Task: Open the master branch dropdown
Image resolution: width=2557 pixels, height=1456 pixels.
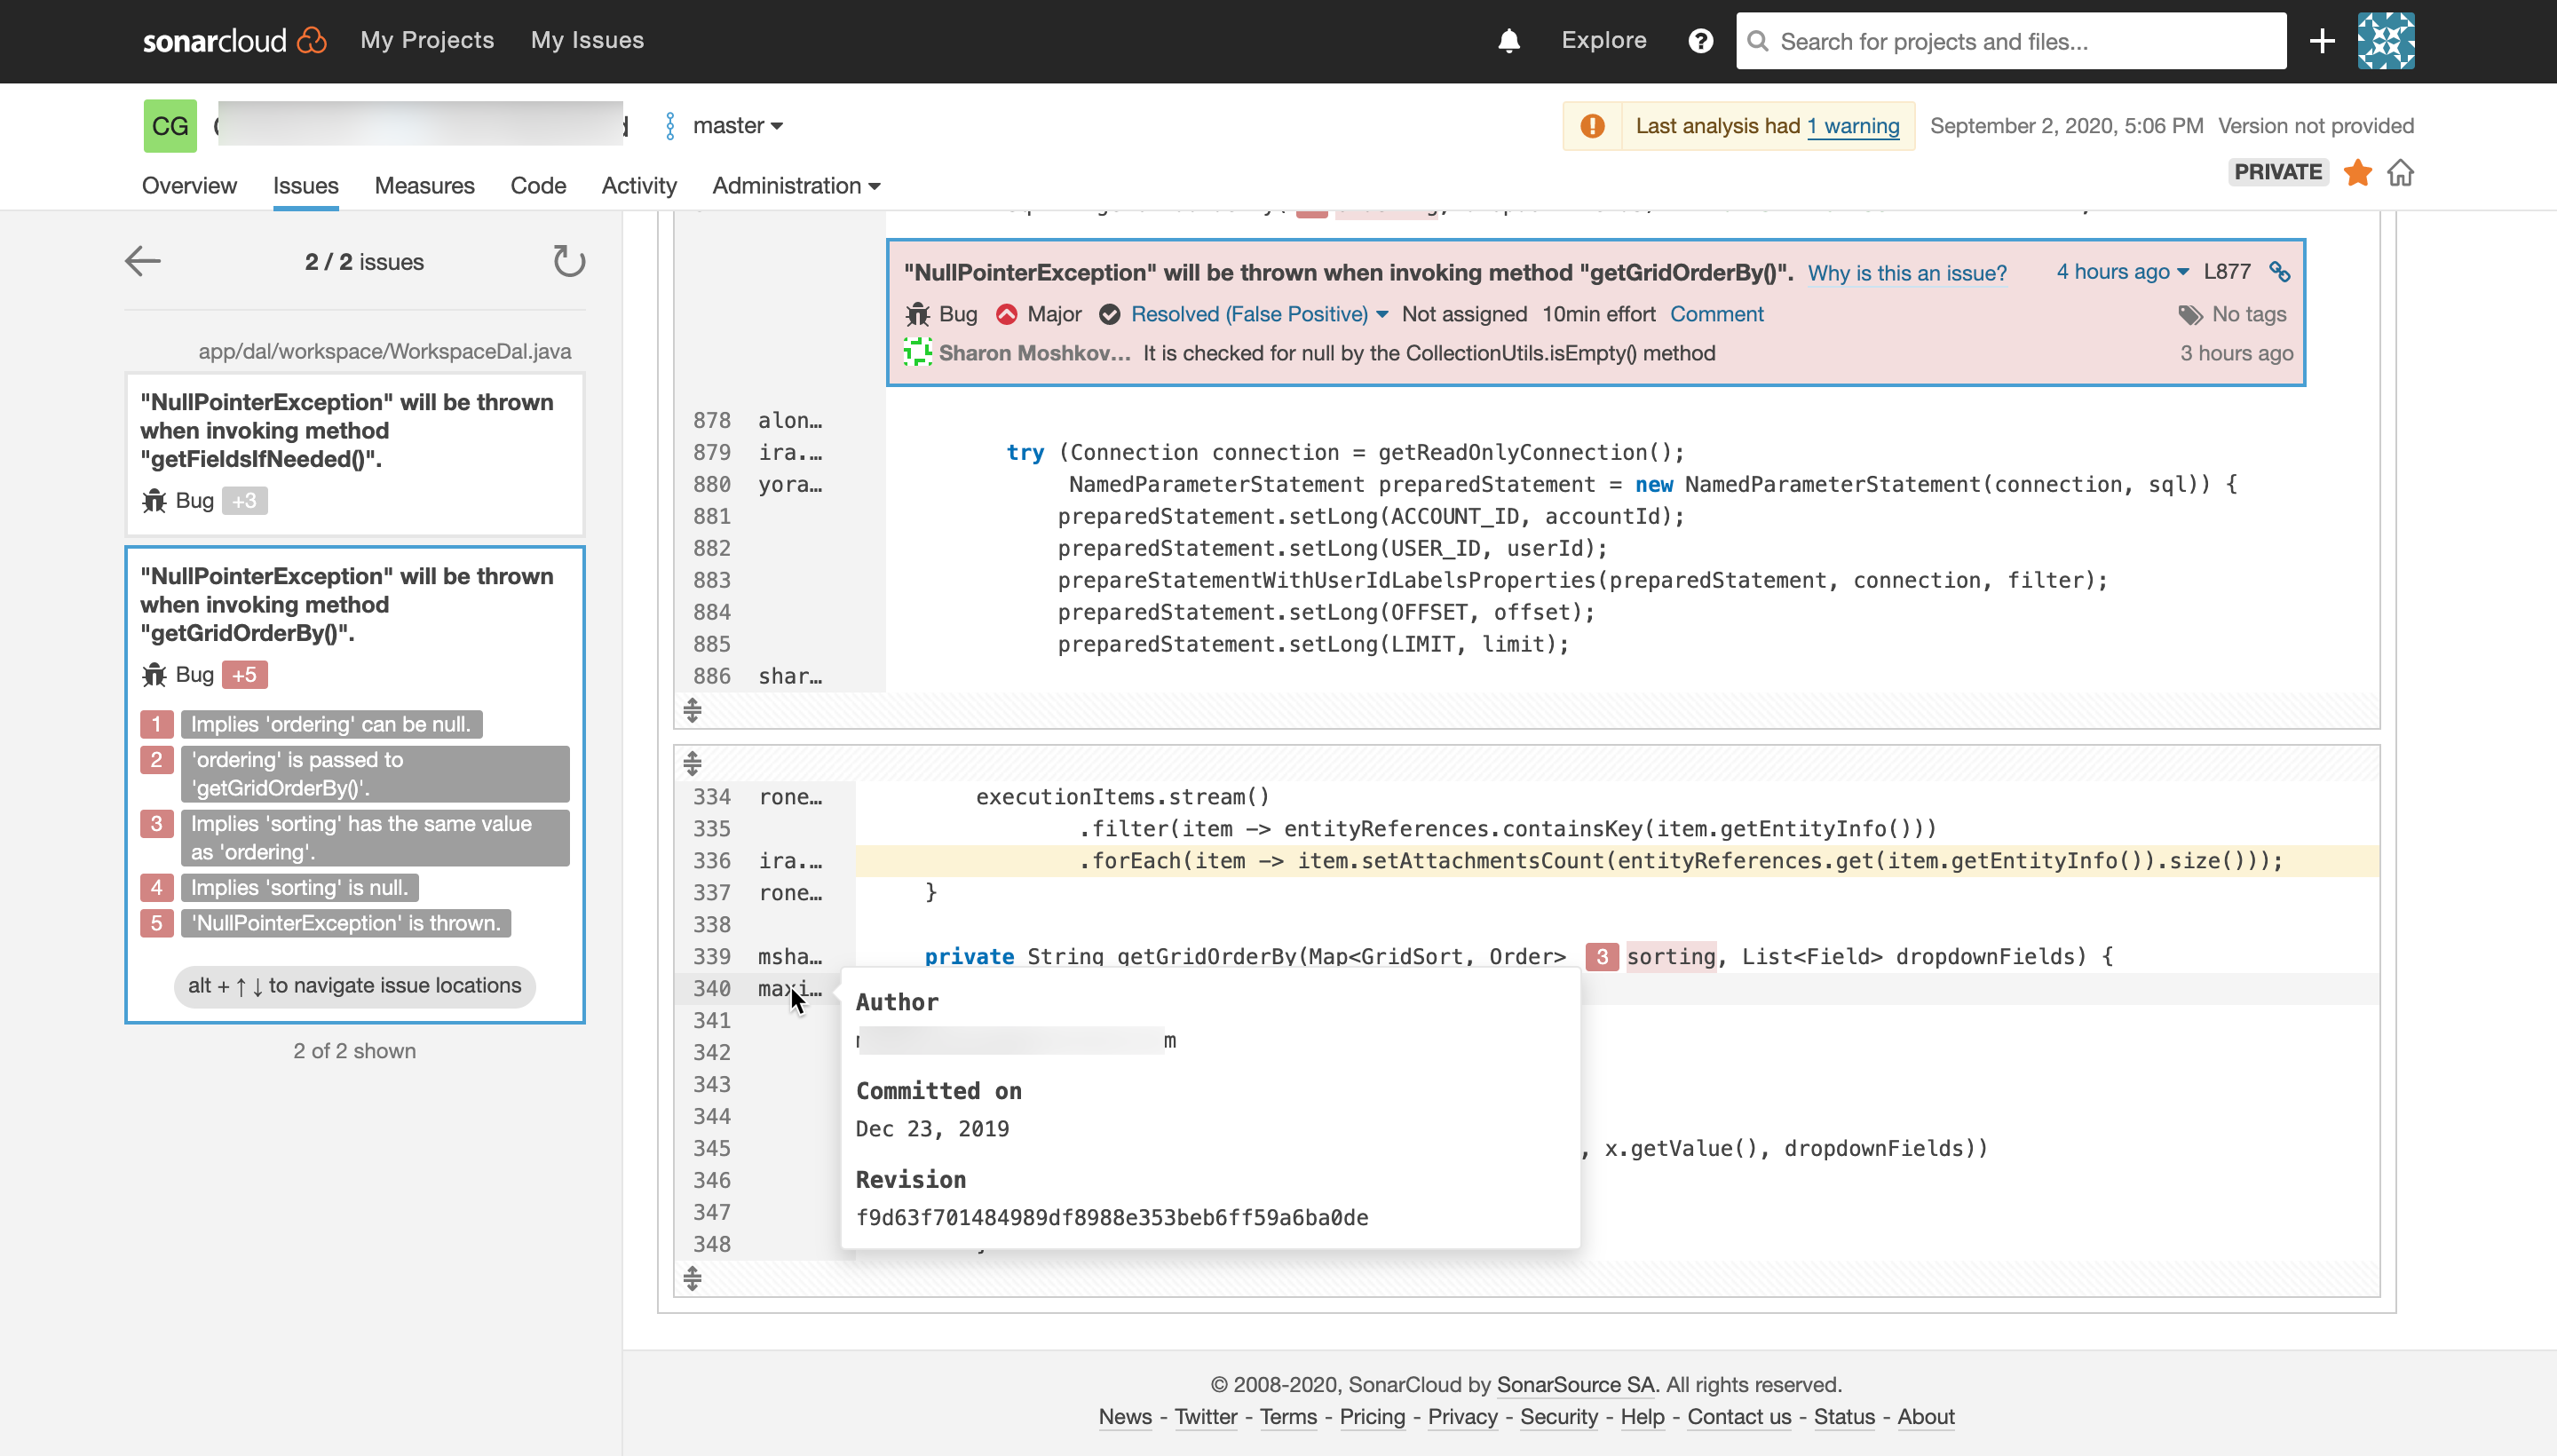Action: [737, 126]
